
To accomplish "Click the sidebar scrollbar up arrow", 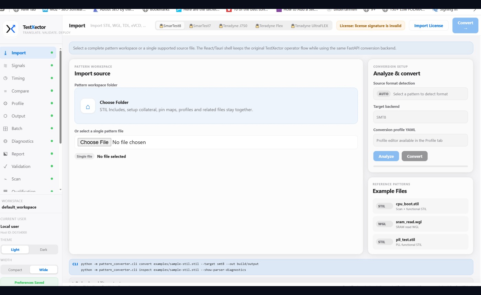I will pyautogui.click(x=60, y=49).
